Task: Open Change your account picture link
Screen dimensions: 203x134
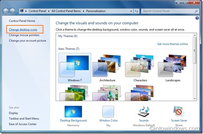Action: pyautogui.click(x=27, y=41)
